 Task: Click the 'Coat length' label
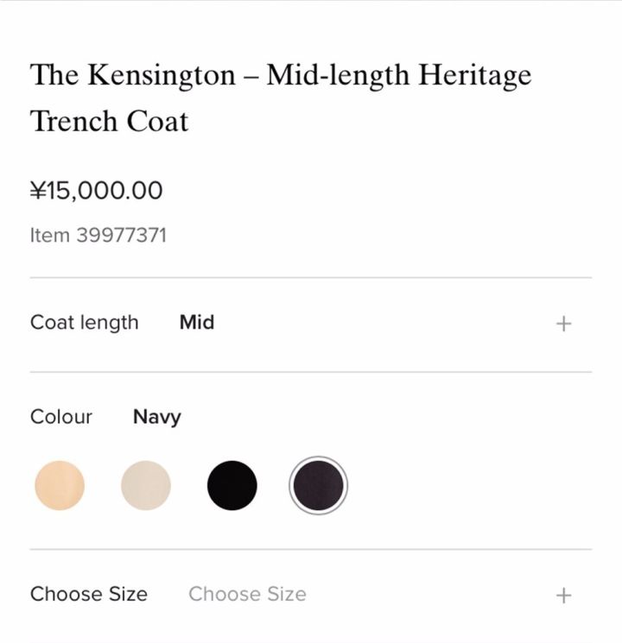coord(84,323)
